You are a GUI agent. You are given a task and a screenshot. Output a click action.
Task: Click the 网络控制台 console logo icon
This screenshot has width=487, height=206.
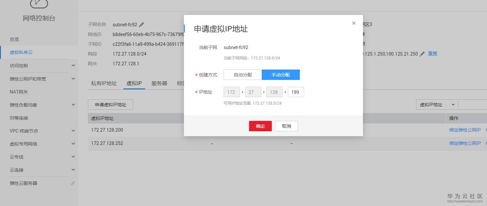click(39, 5)
